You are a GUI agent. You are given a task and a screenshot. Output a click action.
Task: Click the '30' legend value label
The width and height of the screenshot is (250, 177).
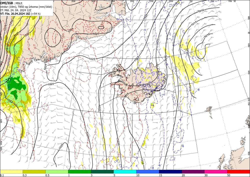click(x=206, y=175)
